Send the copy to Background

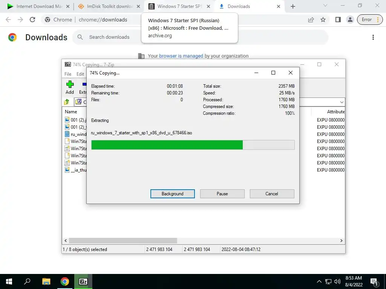173,194
